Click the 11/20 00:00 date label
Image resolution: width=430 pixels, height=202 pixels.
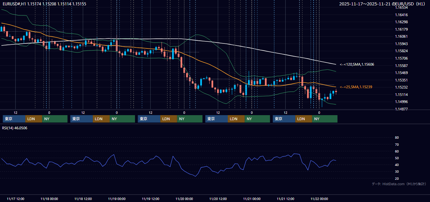[184, 199]
